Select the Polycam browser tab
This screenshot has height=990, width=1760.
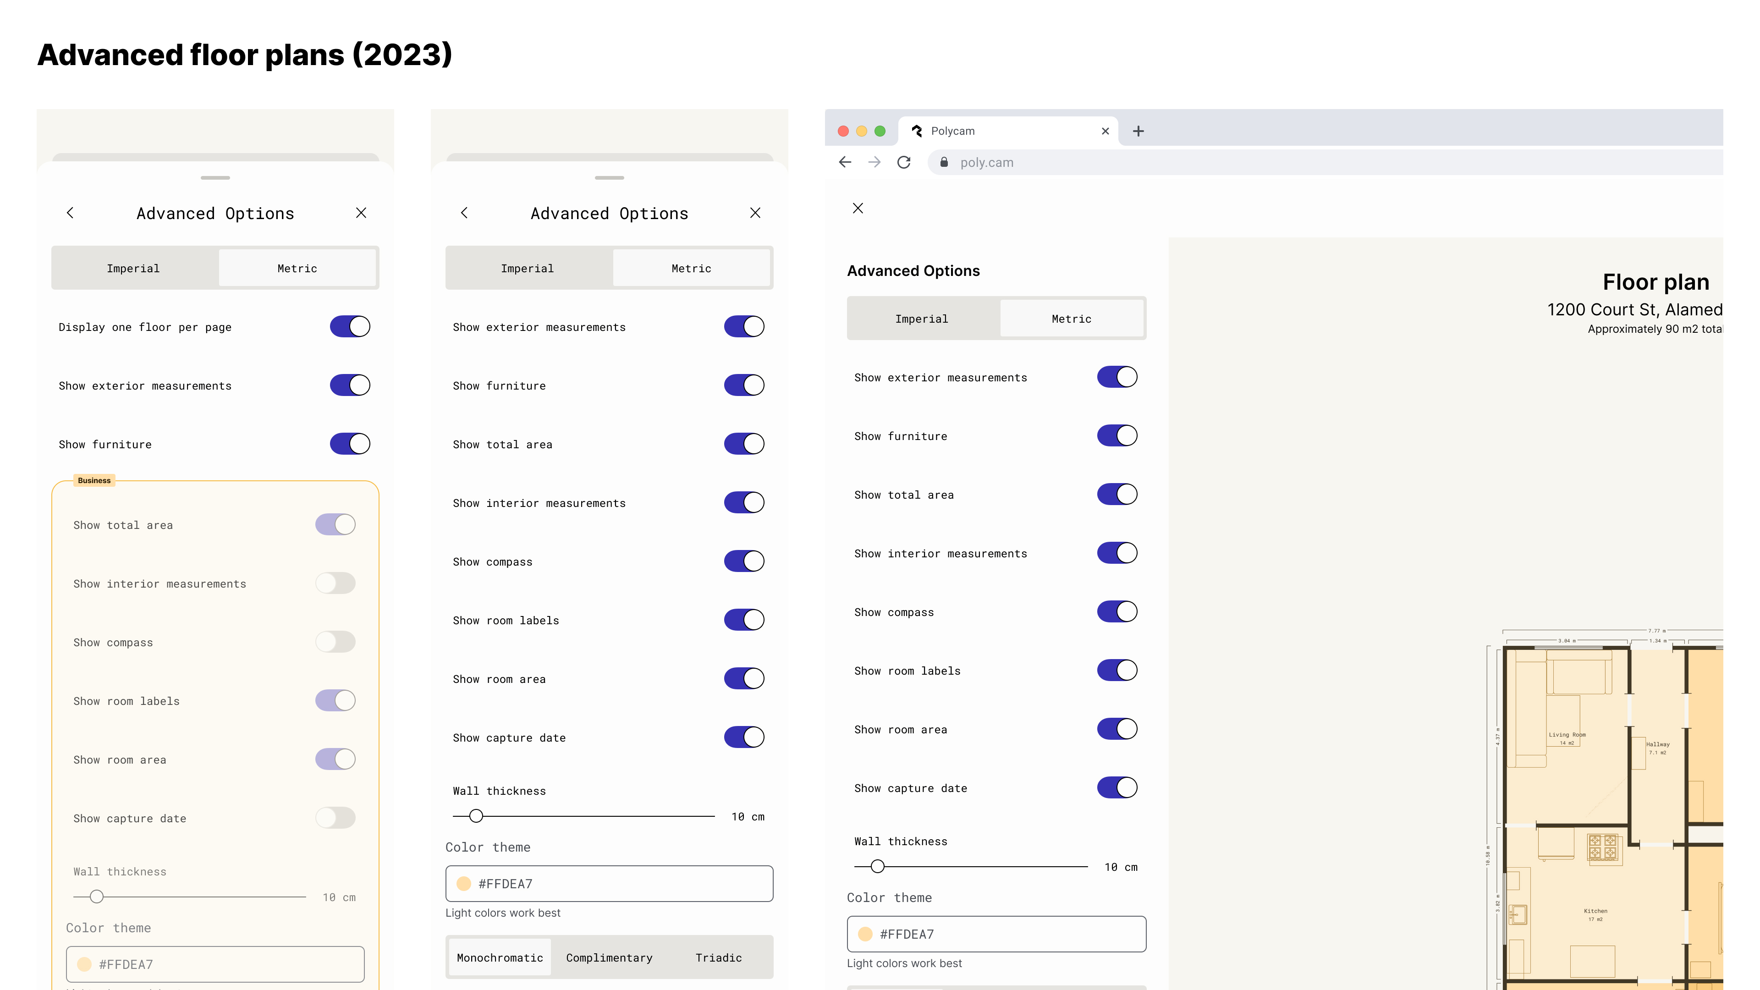1008,131
